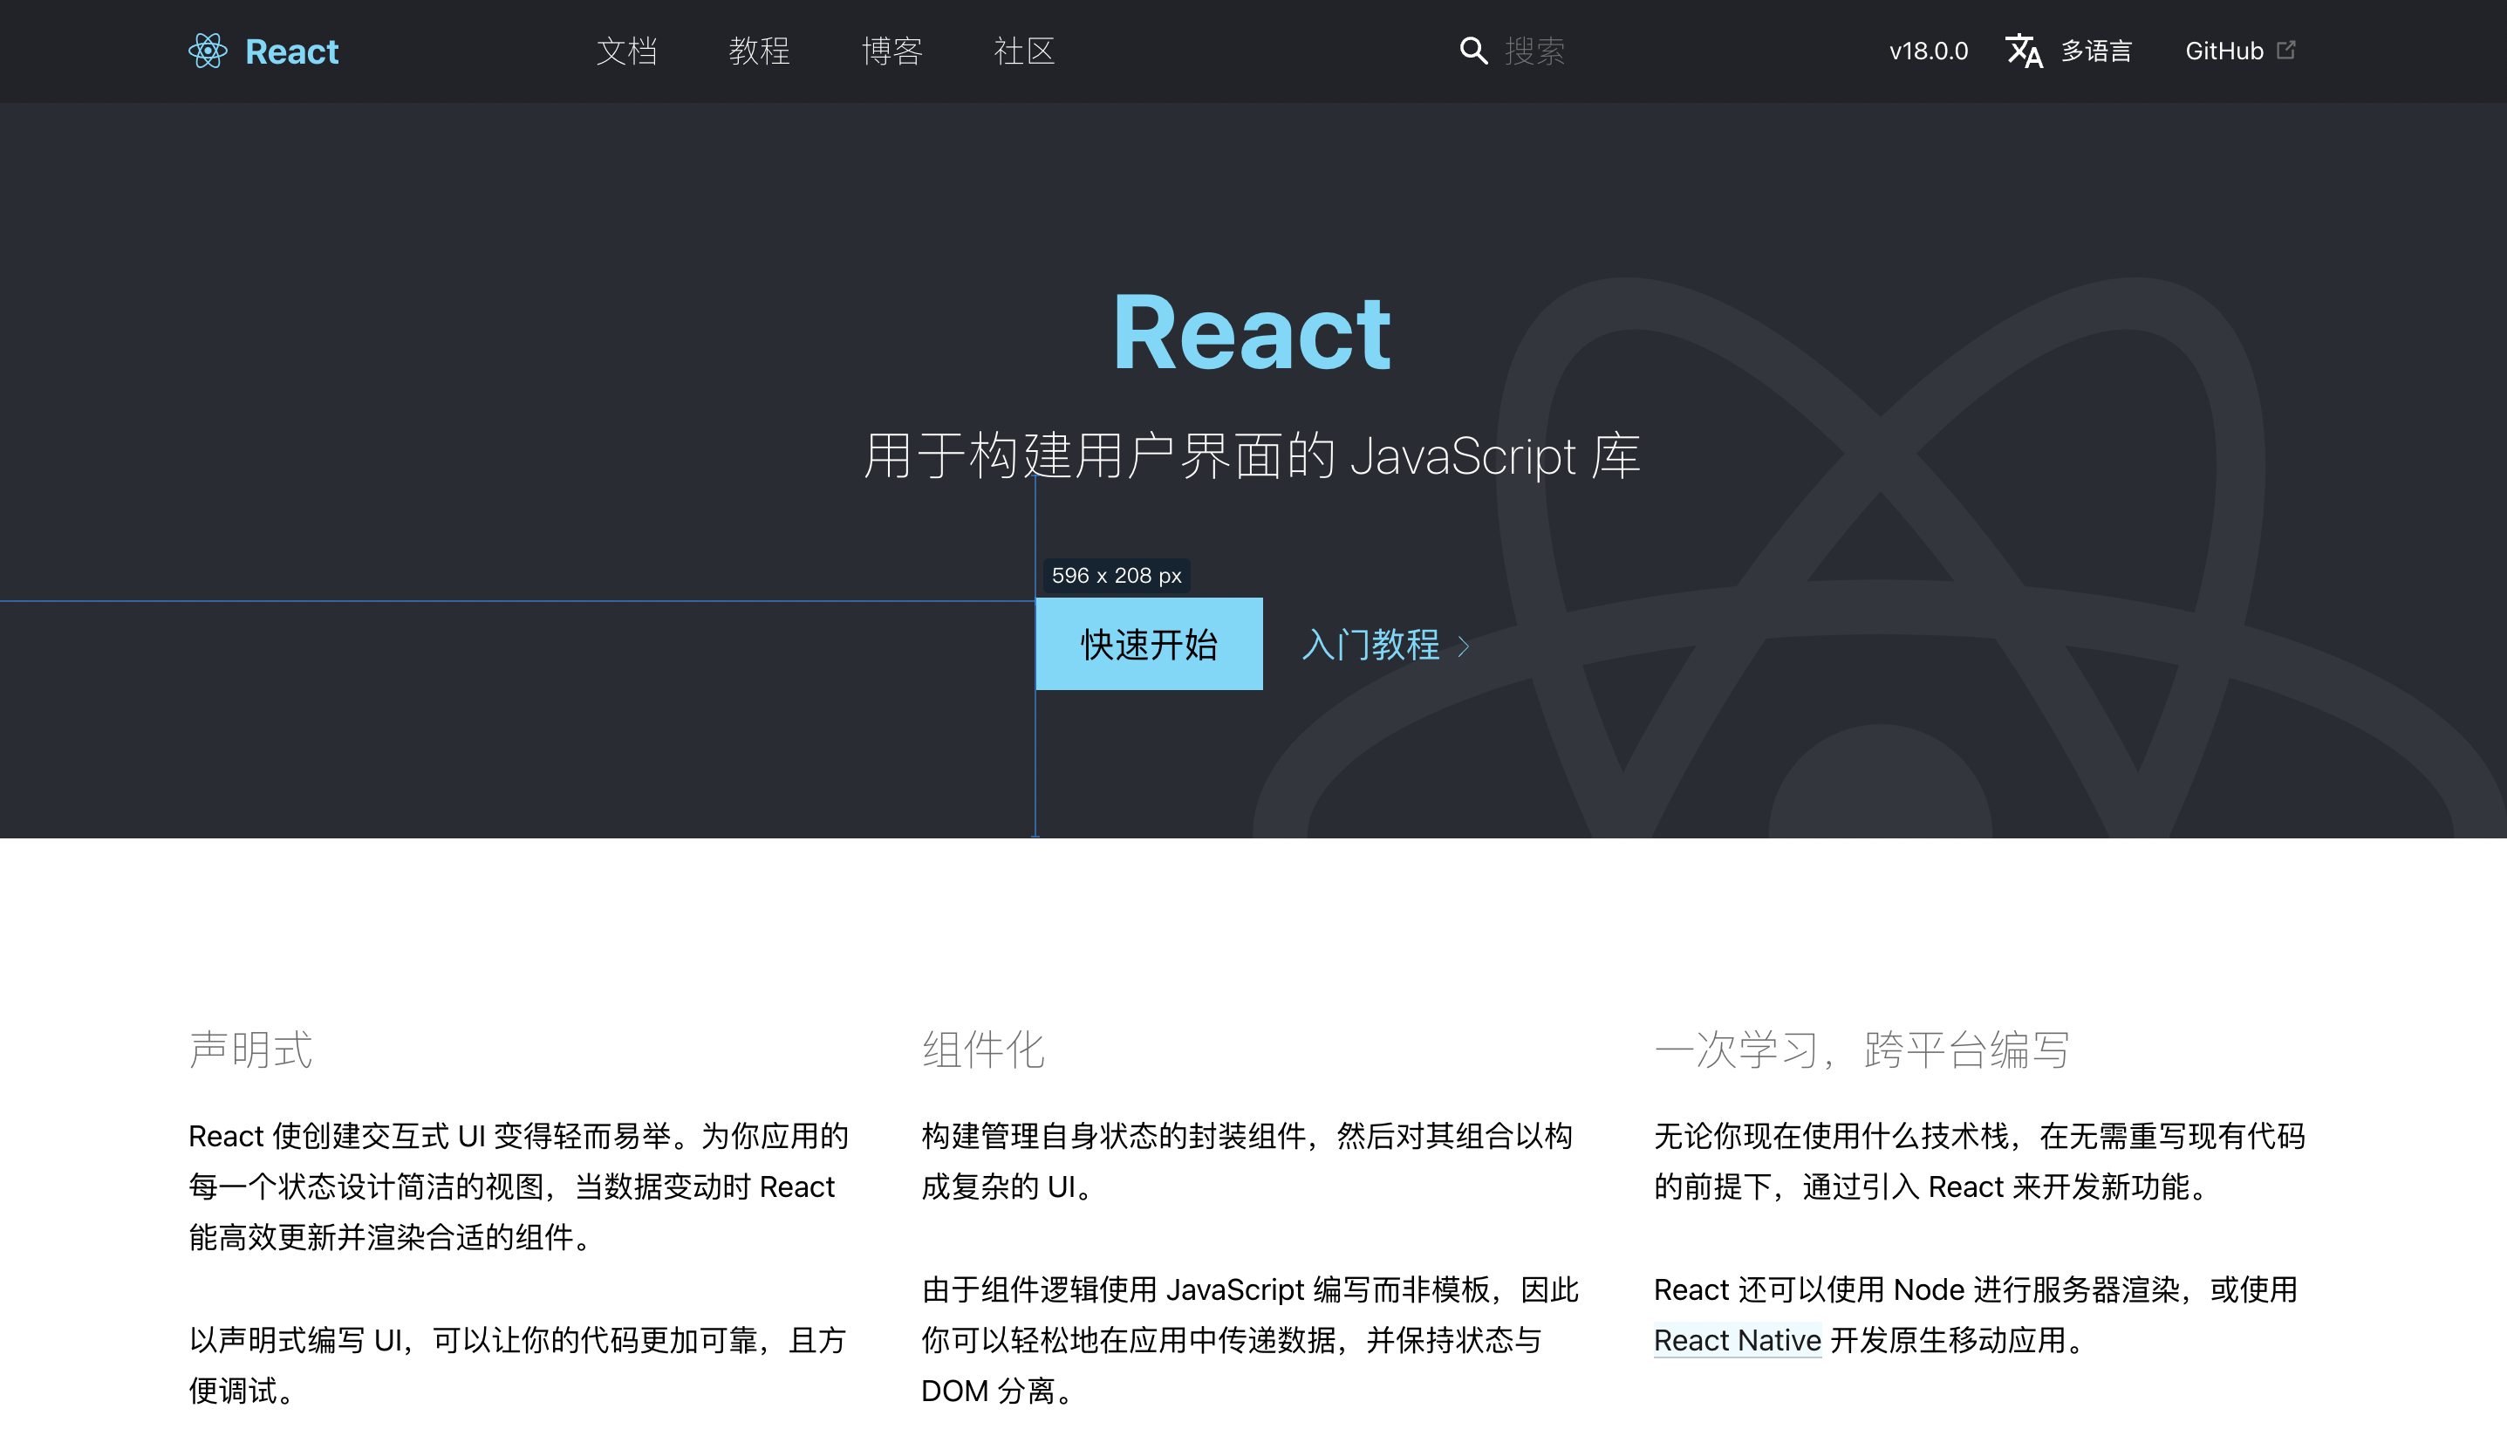Screen dimensions: 2507x1429
Task: Click the 快速开始 button
Action: pos(1149,645)
